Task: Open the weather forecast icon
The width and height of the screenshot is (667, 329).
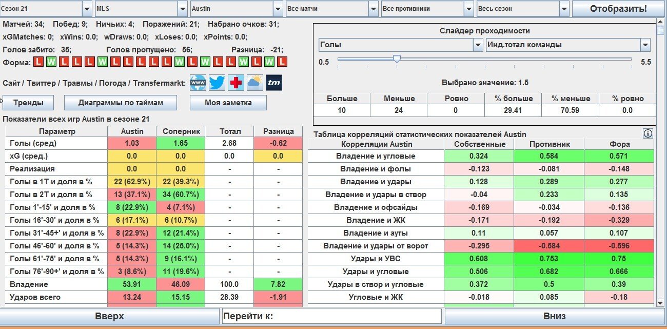Action: click(254, 83)
